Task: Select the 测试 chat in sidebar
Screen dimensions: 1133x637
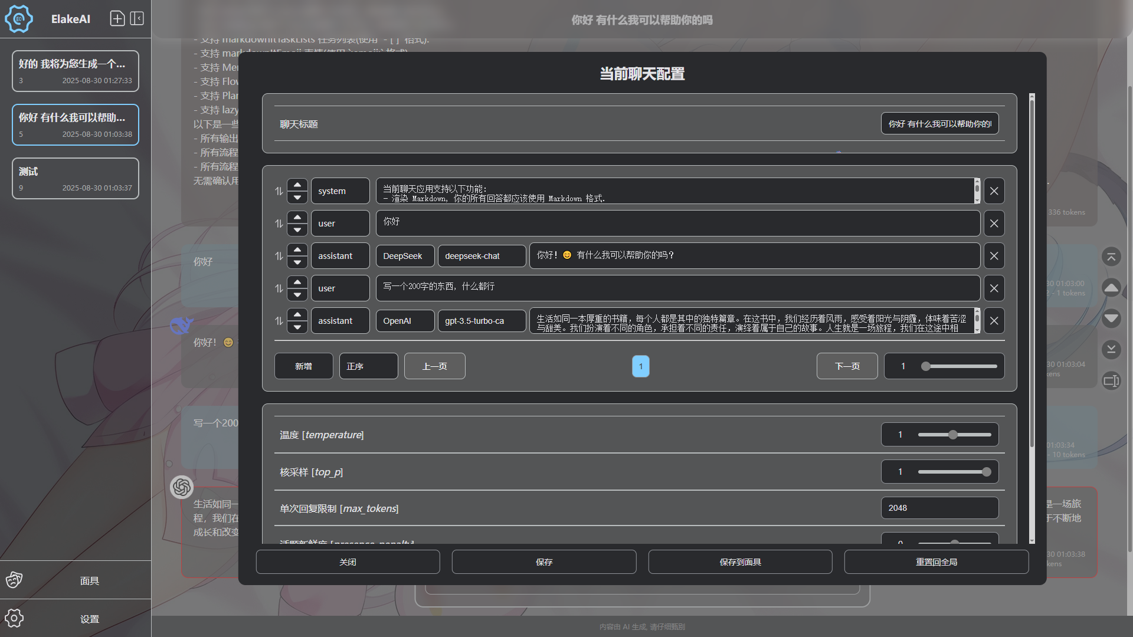Action: click(x=76, y=179)
